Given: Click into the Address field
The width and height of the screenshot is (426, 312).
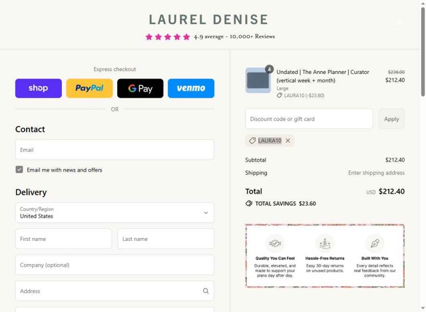Looking at the screenshot, I should [x=114, y=291].
